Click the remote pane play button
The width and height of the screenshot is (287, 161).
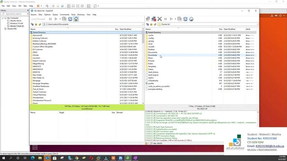click(171, 19)
